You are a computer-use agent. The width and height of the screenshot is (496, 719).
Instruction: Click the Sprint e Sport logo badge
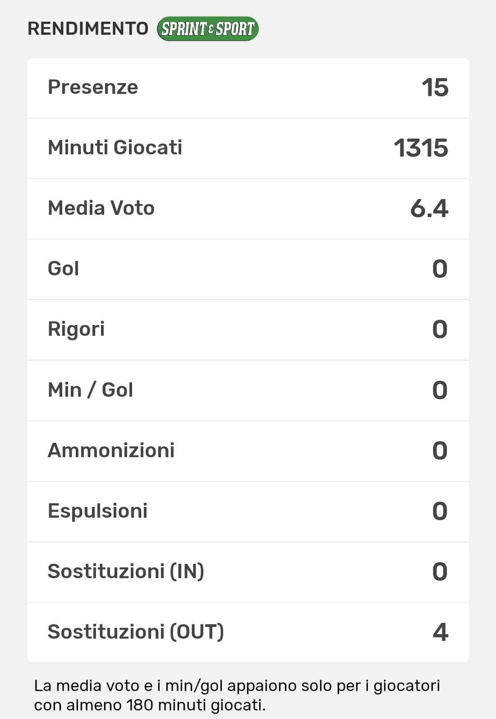pos(207,29)
